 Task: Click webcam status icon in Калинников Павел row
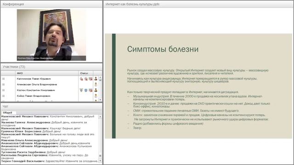[86, 79]
